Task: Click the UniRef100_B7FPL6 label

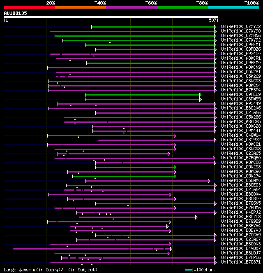Action: pyautogui.click(x=241, y=257)
